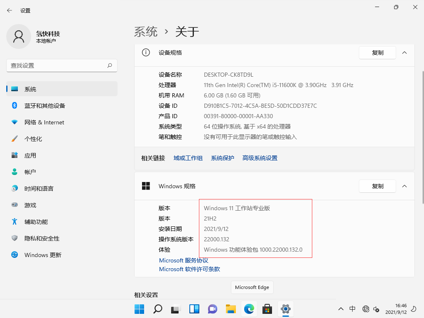Viewport: 424px width, 318px height.
Task: Open Windows 更新 settings
Action: point(62,255)
